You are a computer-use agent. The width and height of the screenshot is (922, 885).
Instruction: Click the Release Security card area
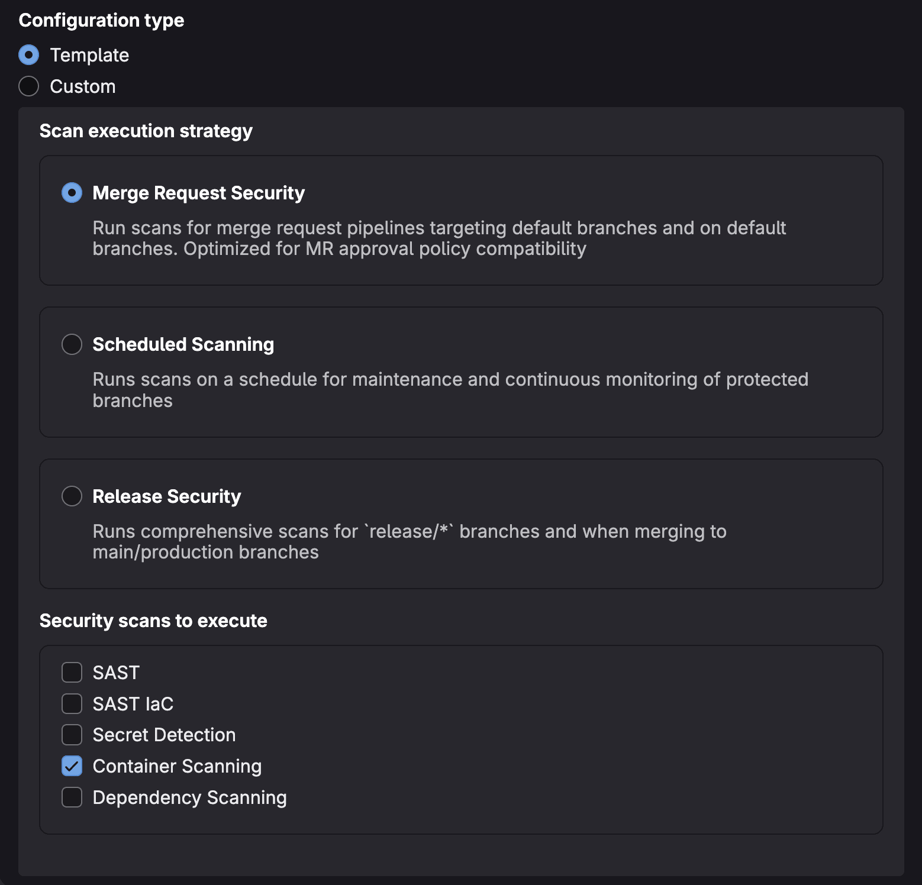pos(462,524)
